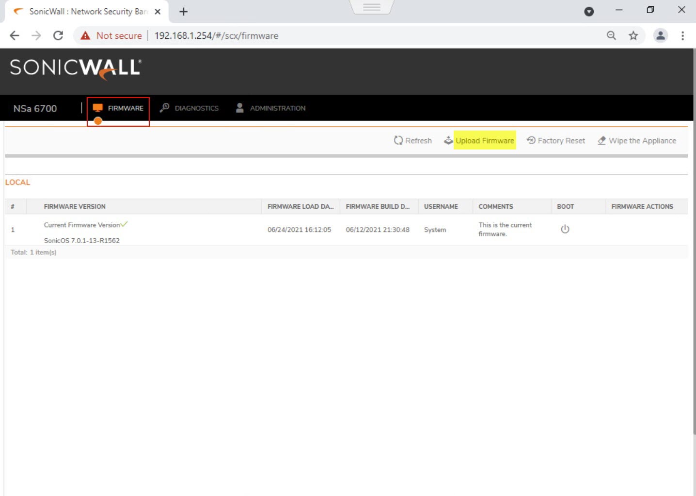Open a new browser tab
Image resolution: width=696 pixels, height=496 pixels.
pos(183,12)
